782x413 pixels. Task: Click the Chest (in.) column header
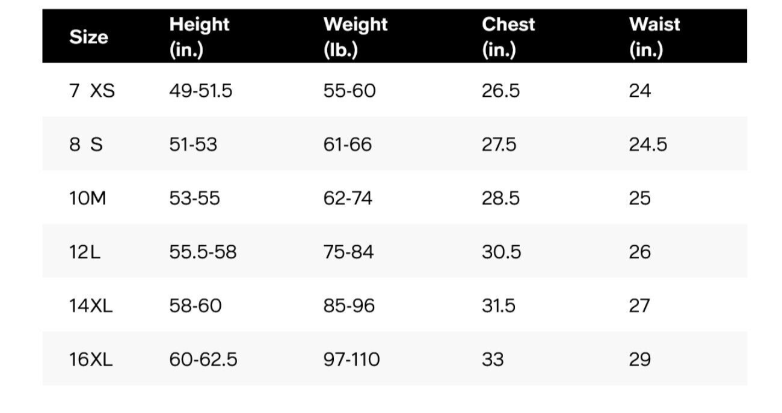(x=508, y=37)
